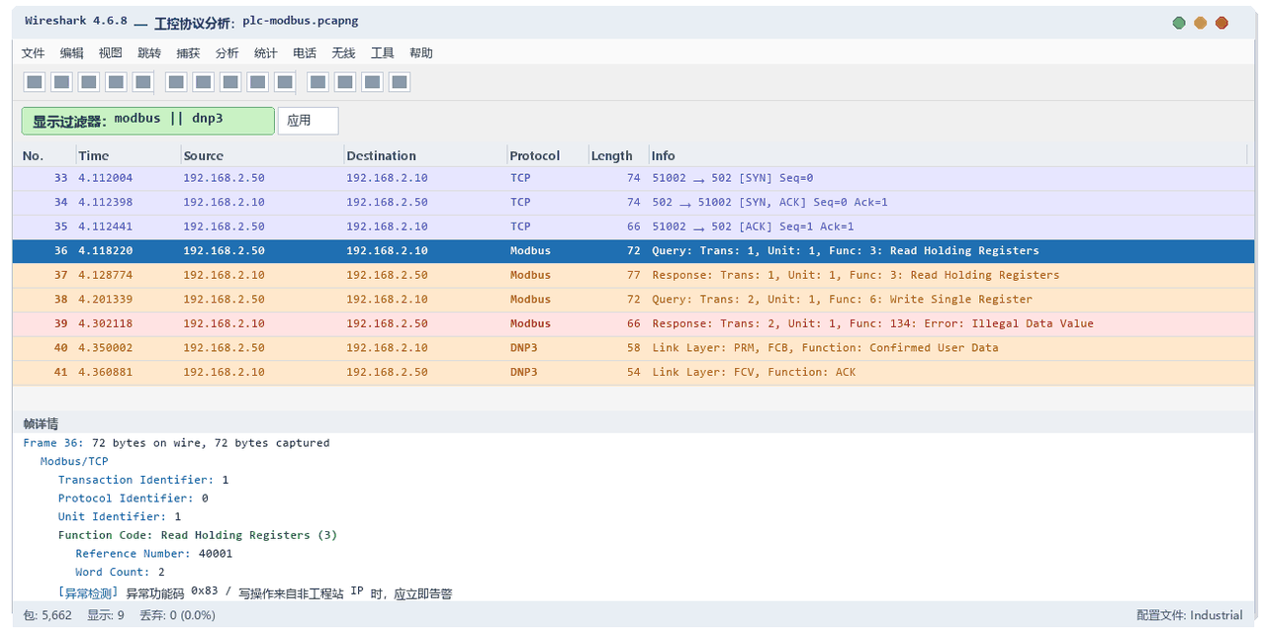Viewport: 1266px width, 634px height.
Task: Click time value 4.201339
Action: click(x=105, y=300)
